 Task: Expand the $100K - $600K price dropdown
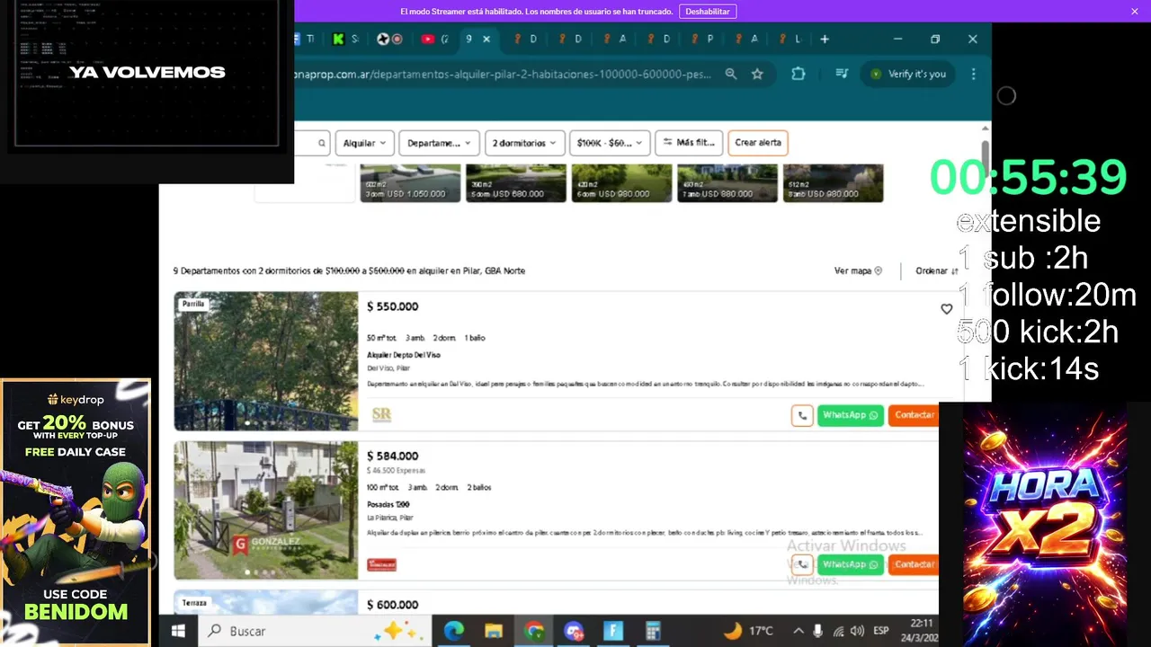pyautogui.click(x=611, y=143)
